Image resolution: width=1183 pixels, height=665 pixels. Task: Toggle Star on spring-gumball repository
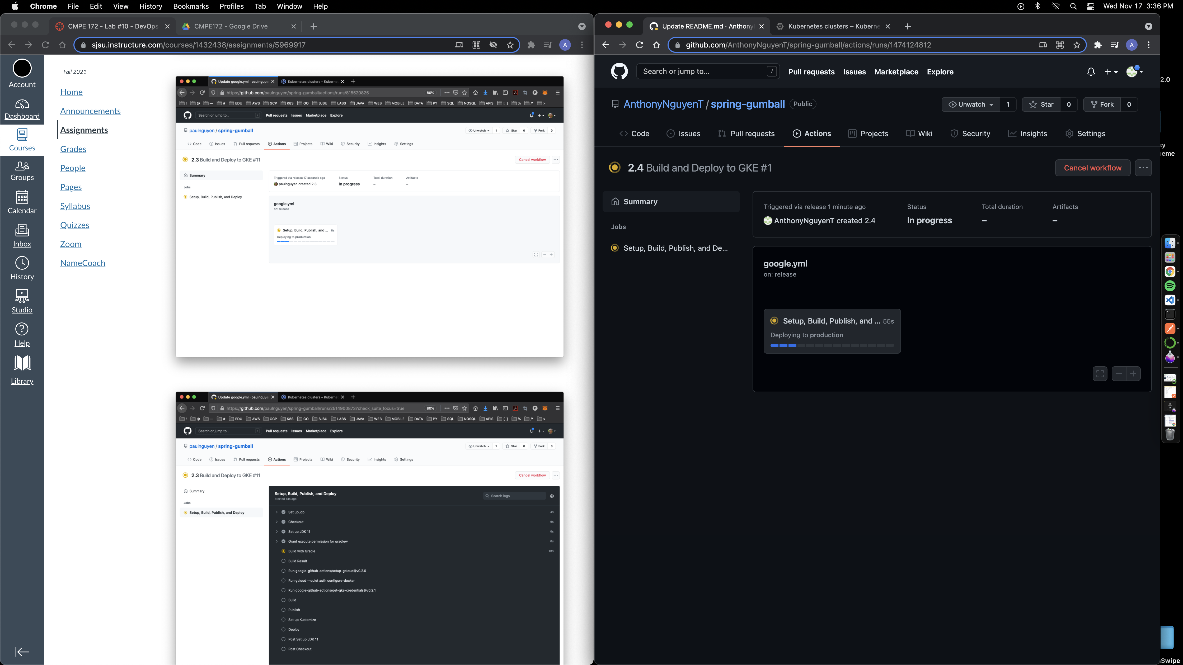pos(1041,104)
